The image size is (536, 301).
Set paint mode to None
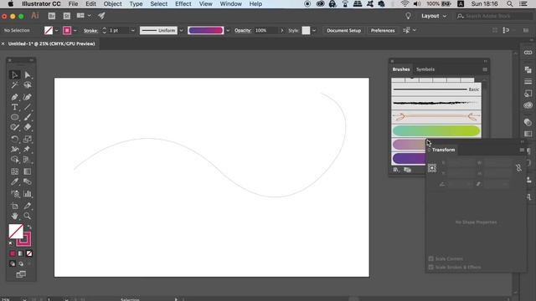[29, 253]
